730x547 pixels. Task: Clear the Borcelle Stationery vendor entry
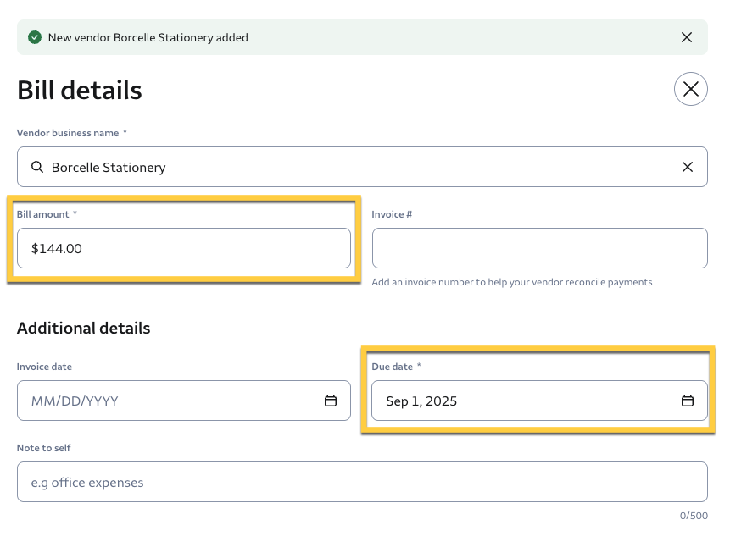(688, 167)
